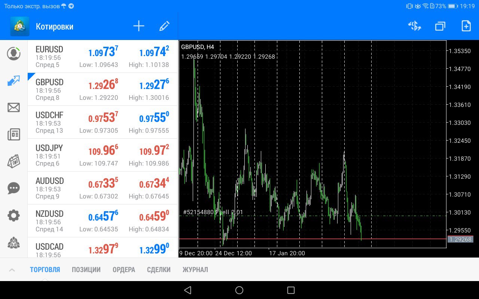Open news sidebar icon
The width and height of the screenshot is (479, 299).
[14, 135]
